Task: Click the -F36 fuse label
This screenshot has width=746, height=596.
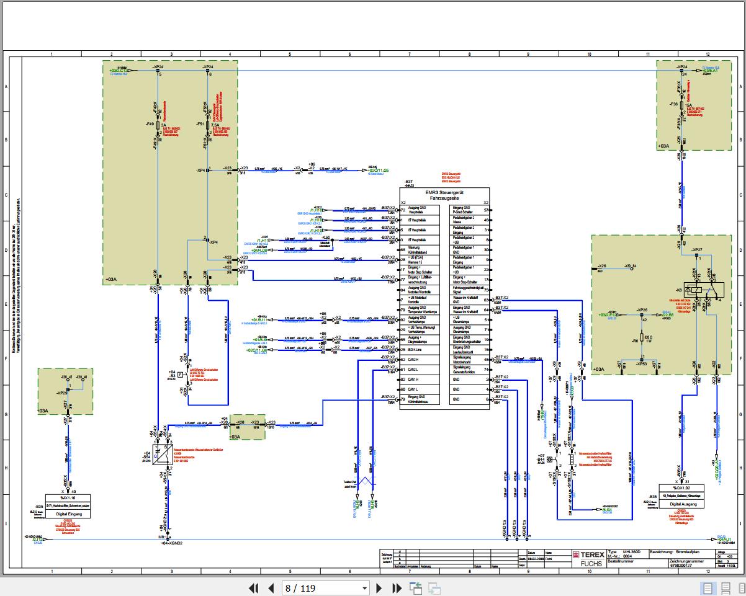Action: pos(675,104)
